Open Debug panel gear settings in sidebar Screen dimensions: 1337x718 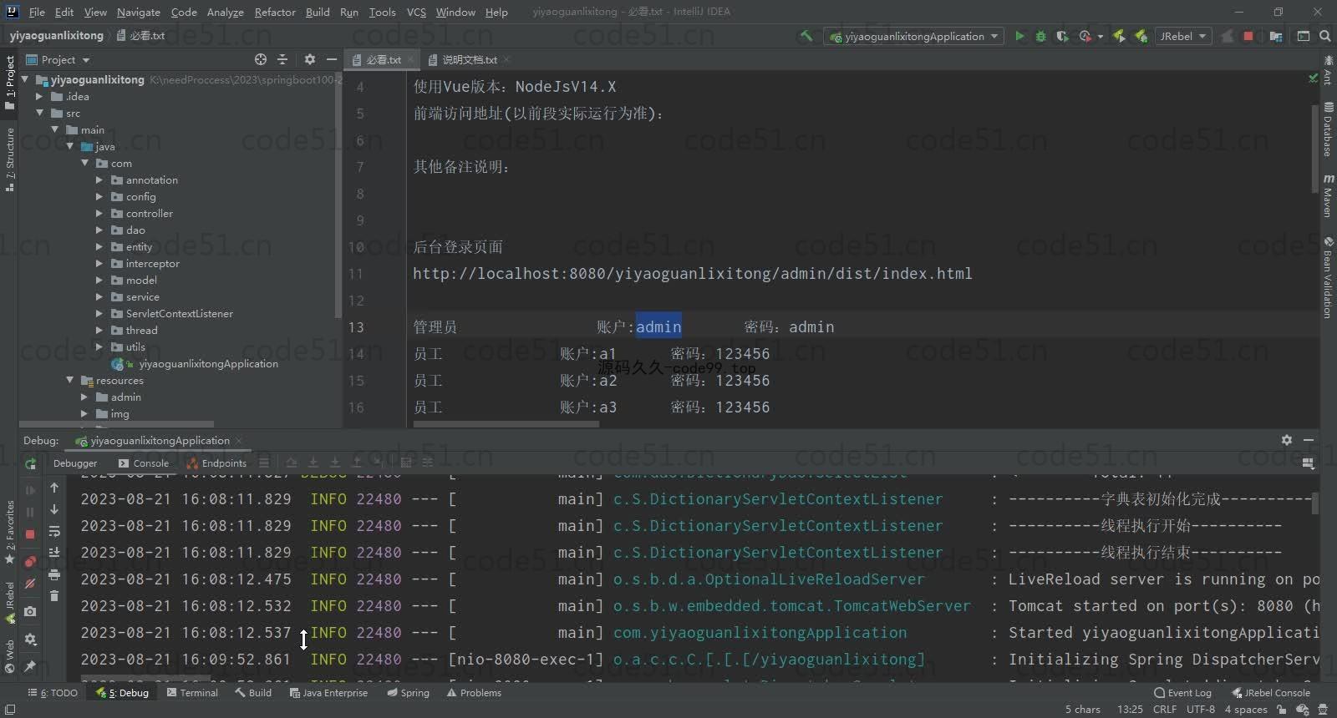pos(30,640)
